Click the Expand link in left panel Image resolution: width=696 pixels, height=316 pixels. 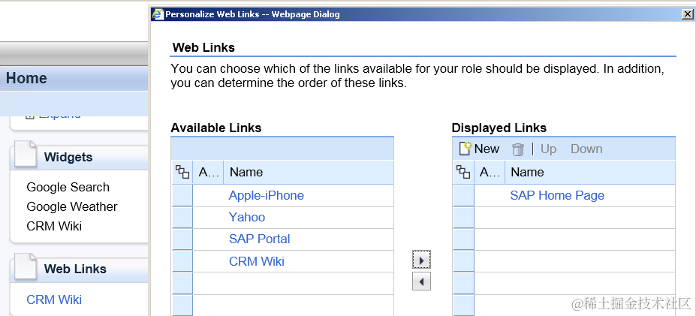(x=59, y=115)
